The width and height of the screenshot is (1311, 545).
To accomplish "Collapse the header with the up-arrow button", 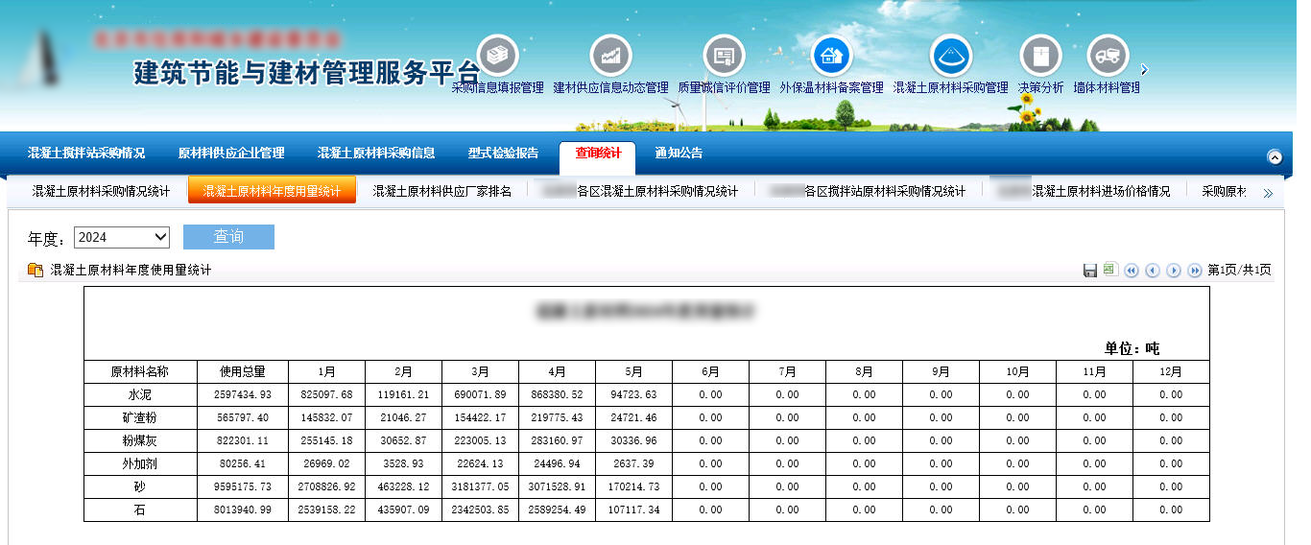I will [1275, 157].
